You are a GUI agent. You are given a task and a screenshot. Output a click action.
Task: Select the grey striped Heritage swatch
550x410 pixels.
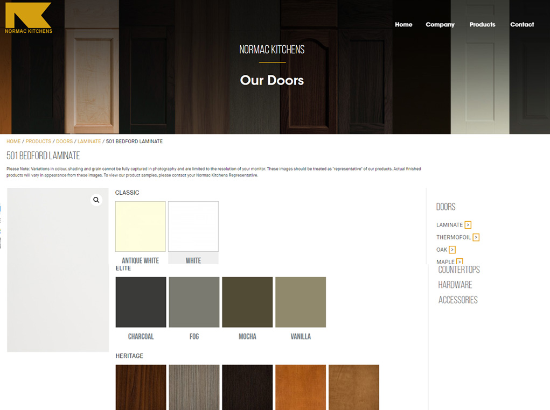coord(194,387)
